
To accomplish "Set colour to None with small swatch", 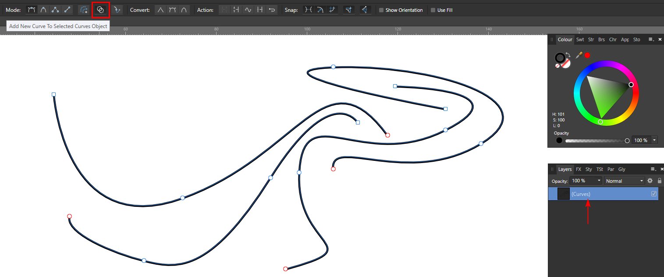I will (557, 66).
